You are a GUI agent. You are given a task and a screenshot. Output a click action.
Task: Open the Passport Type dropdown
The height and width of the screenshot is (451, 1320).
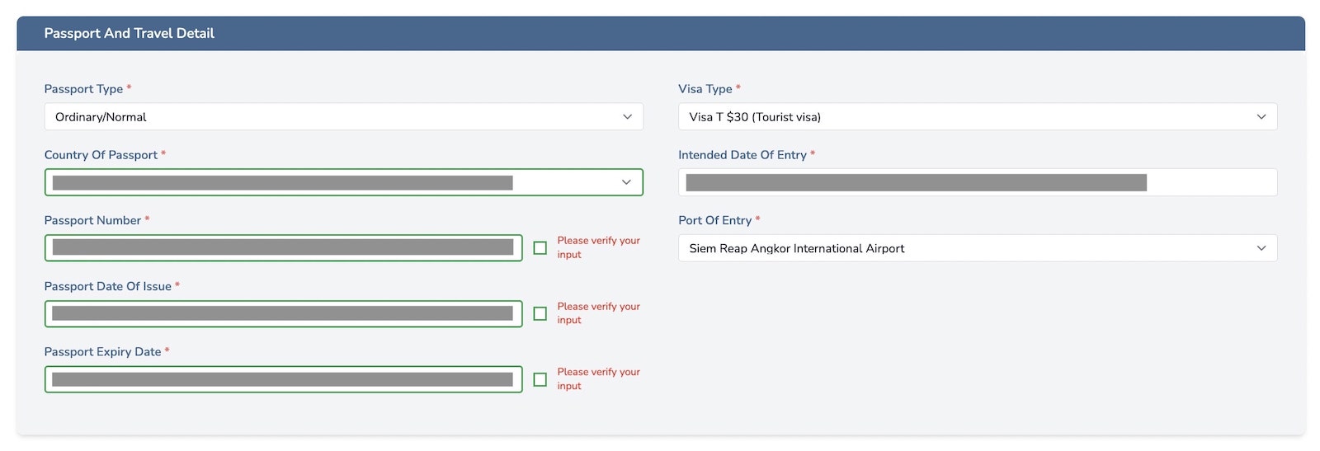[343, 117]
